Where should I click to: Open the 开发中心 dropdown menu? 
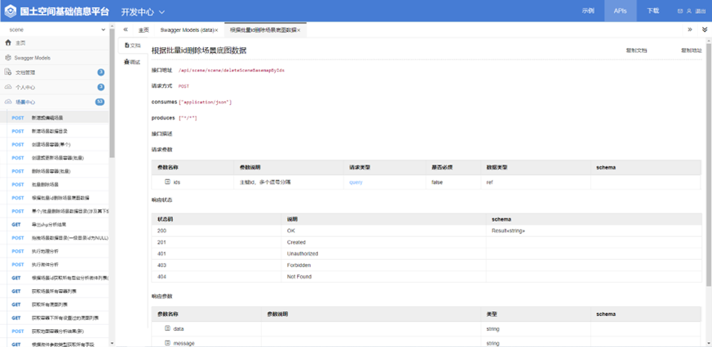pyautogui.click(x=143, y=12)
